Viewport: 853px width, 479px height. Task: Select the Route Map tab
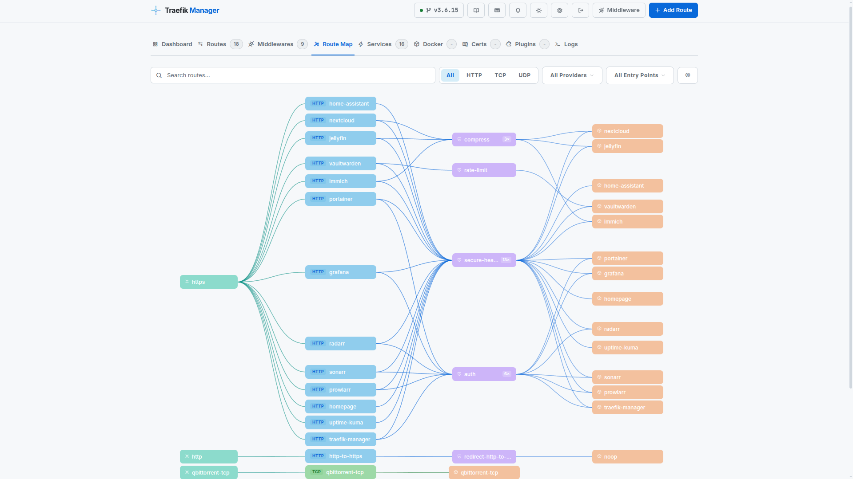coord(333,44)
